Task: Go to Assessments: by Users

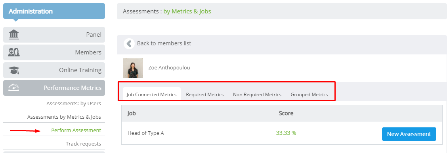Action: pos(74,104)
